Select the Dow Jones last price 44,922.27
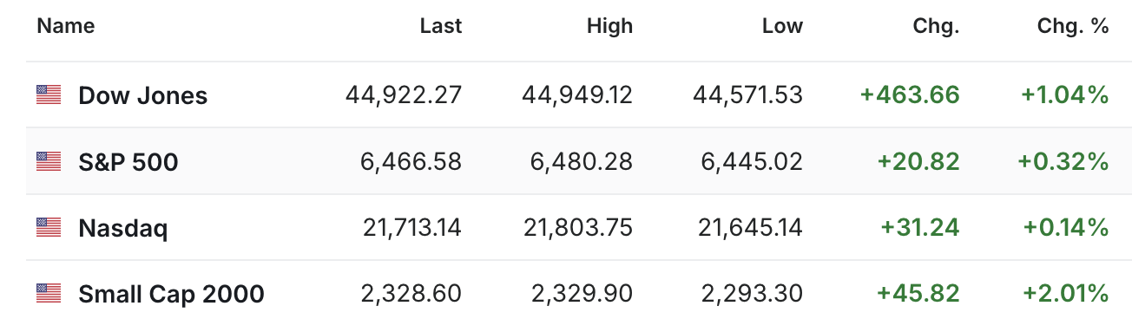Viewport: 1132px width, 319px height. pos(404,94)
